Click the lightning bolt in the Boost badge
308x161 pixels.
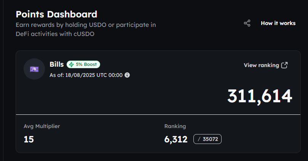click(71, 64)
